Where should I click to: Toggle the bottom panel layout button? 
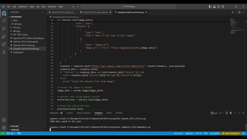pyautogui.click(x=214, y=7)
